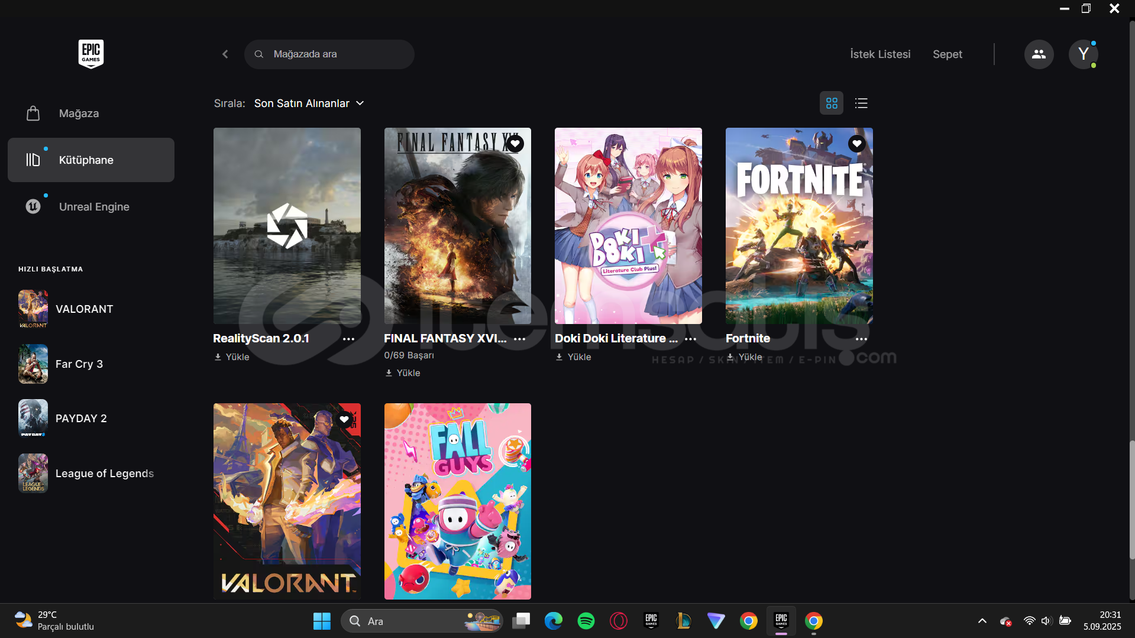Open Doki Doki Literature three-dot options

[x=690, y=339]
